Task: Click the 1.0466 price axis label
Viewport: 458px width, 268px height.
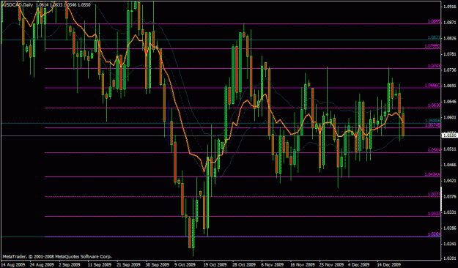Action: tap(449, 165)
